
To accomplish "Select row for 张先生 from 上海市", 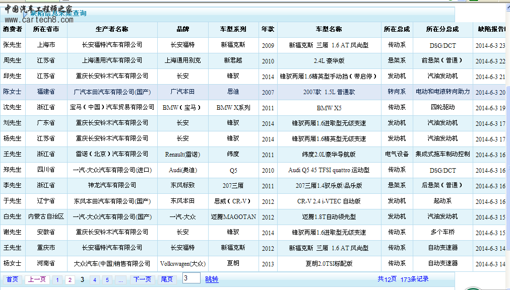I will (x=253, y=45).
